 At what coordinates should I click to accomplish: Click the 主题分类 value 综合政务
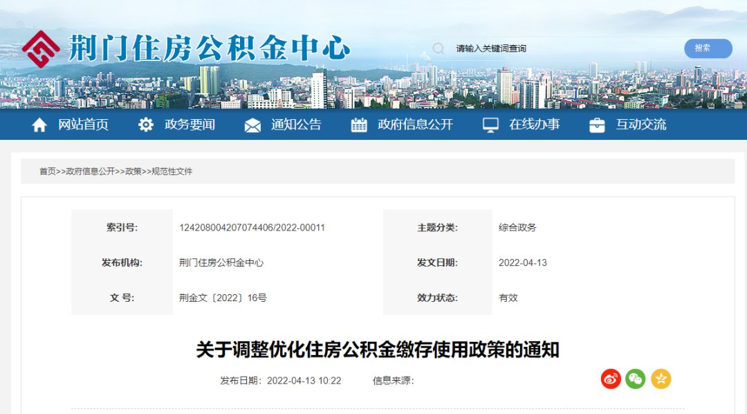tap(517, 228)
